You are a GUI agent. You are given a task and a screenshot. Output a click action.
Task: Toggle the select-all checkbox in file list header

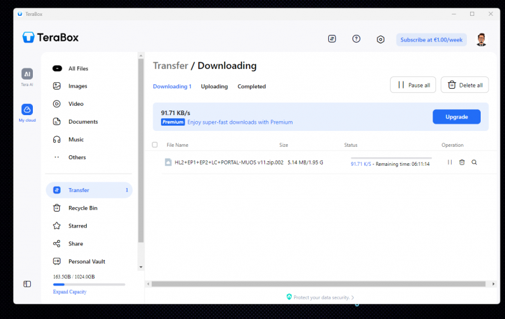[155, 145]
